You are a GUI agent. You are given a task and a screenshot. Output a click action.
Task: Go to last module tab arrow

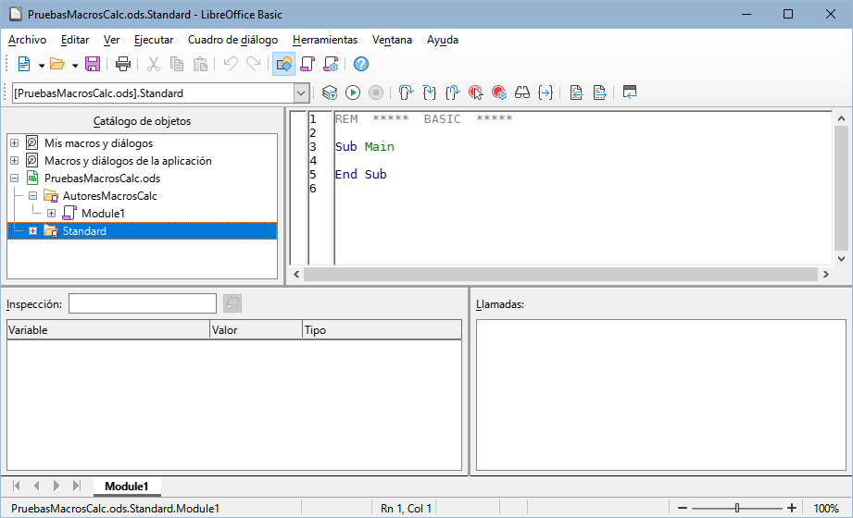pos(77,486)
